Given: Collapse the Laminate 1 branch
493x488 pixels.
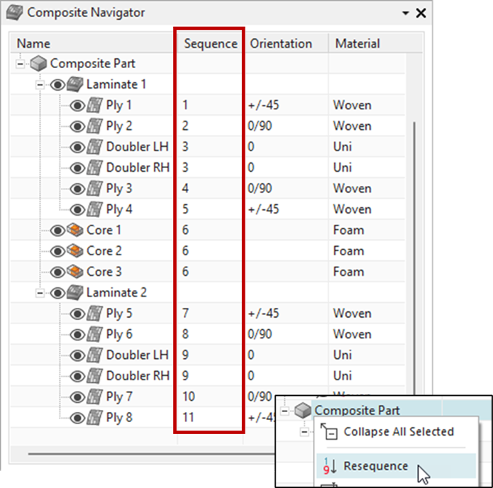Looking at the screenshot, I should (x=40, y=84).
